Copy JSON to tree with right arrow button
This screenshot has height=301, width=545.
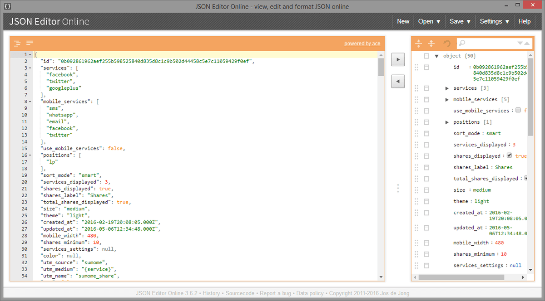(x=398, y=59)
